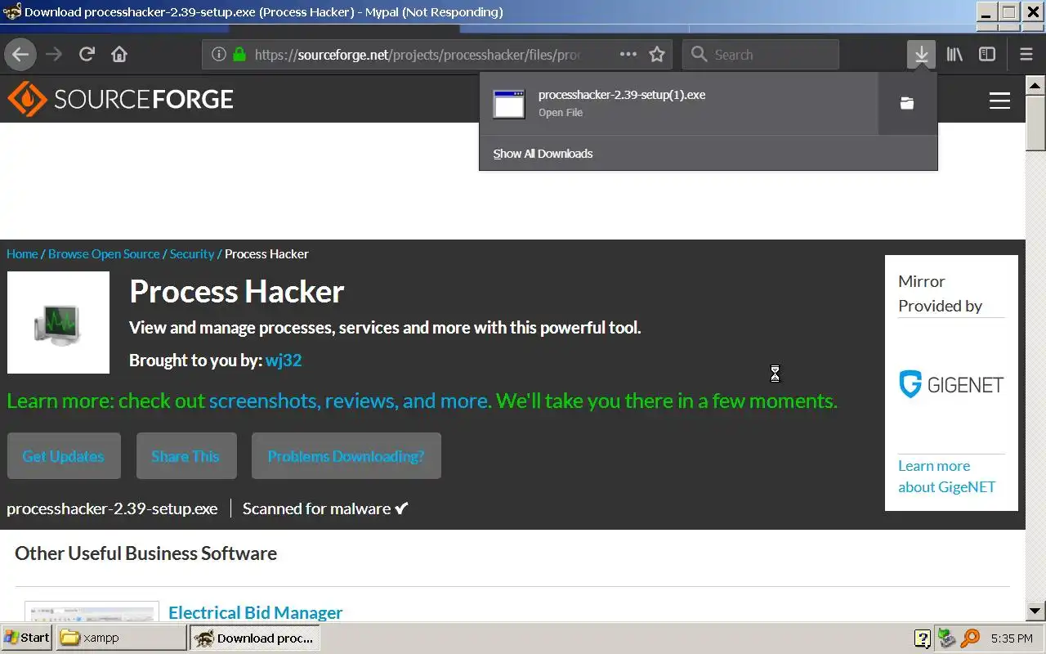Click the Process Hacker heading
This screenshot has width=1046, height=654.
click(x=237, y=292)
